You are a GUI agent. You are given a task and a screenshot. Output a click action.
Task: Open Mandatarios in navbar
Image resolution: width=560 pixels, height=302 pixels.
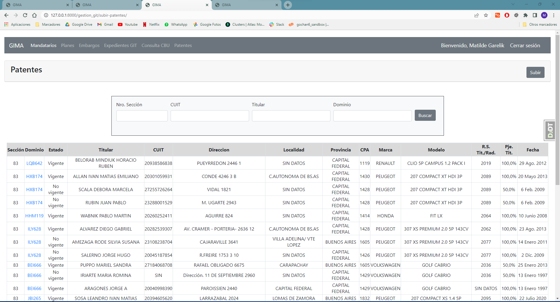tap(43, 46)
